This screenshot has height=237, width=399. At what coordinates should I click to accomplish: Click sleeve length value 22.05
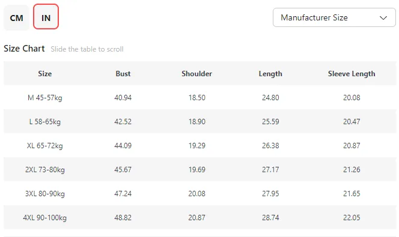352,217
